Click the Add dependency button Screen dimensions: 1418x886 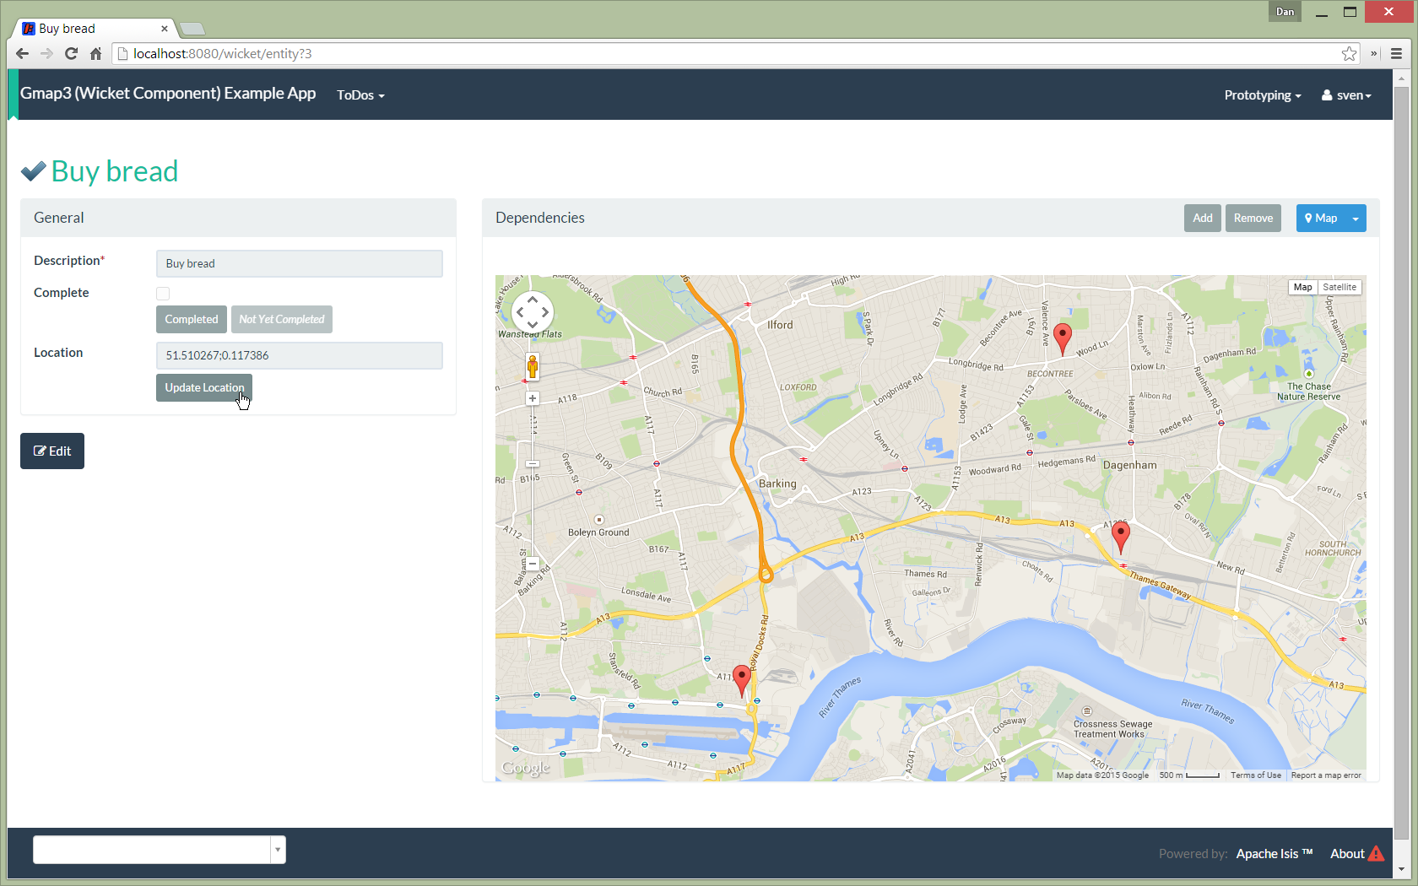tap(1203, 219)
